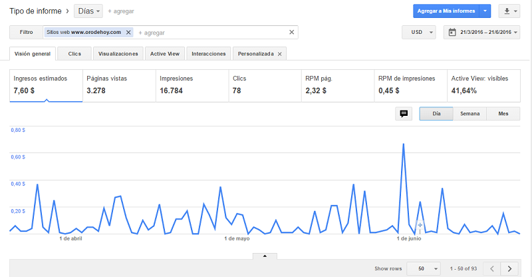
Task: Click the '1 - 50 of 93' text
Action: coord(464,268)
